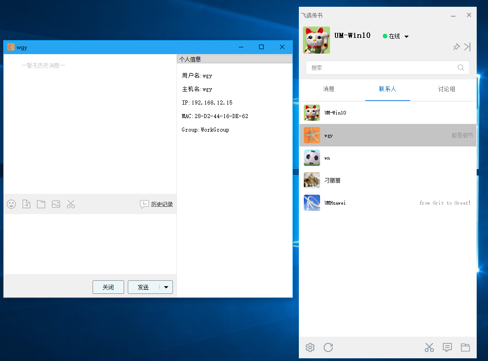488x361 pixels.
Task: Open the received files folder icon
Action: pyautogui.click(x=465, y=347)
